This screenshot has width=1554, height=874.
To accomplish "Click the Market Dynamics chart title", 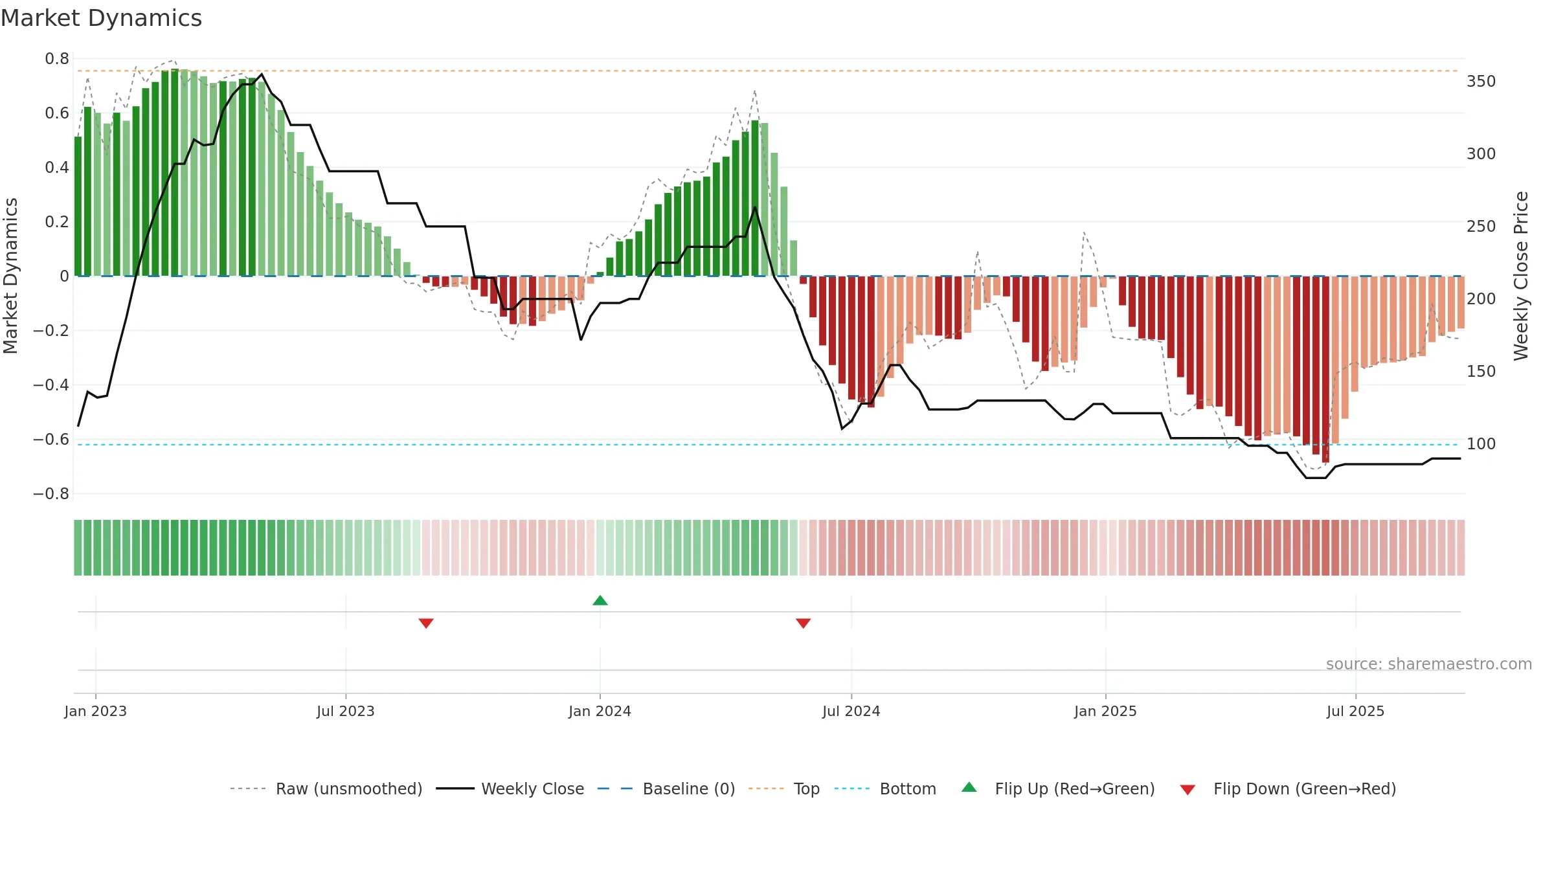I will (101, 18).
